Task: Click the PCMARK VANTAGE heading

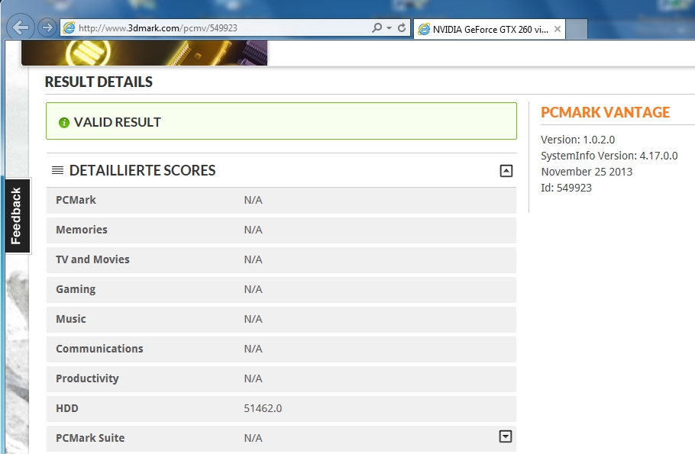Action: (605, 112)
